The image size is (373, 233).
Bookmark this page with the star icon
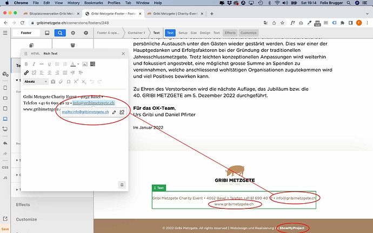pos(282,23)
